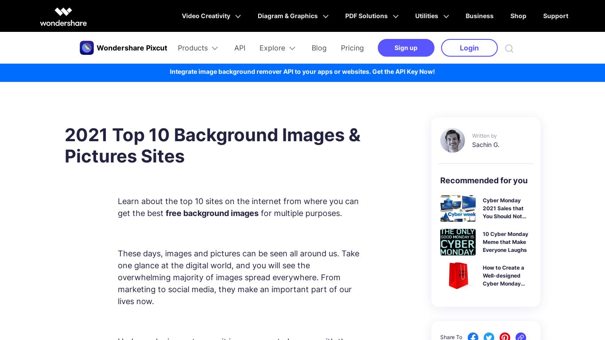Open Business in top navigation
Viewport: 605px width, 340px height.
point(479,16)
